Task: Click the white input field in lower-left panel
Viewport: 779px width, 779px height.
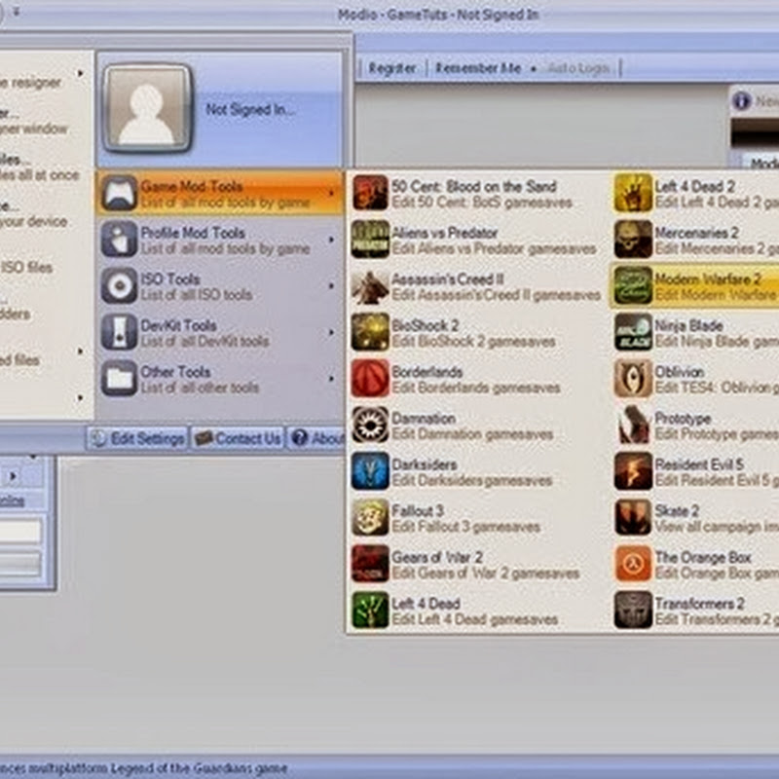Action: tap(20, 530)
